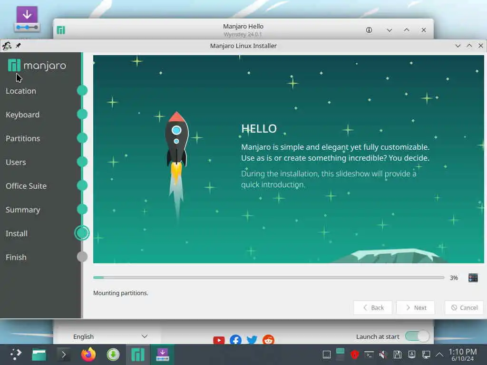This screenshot has height=365, width=487.
Task: Open About info in Manjaro Hello titlebar
Action: tap(369, 30)
